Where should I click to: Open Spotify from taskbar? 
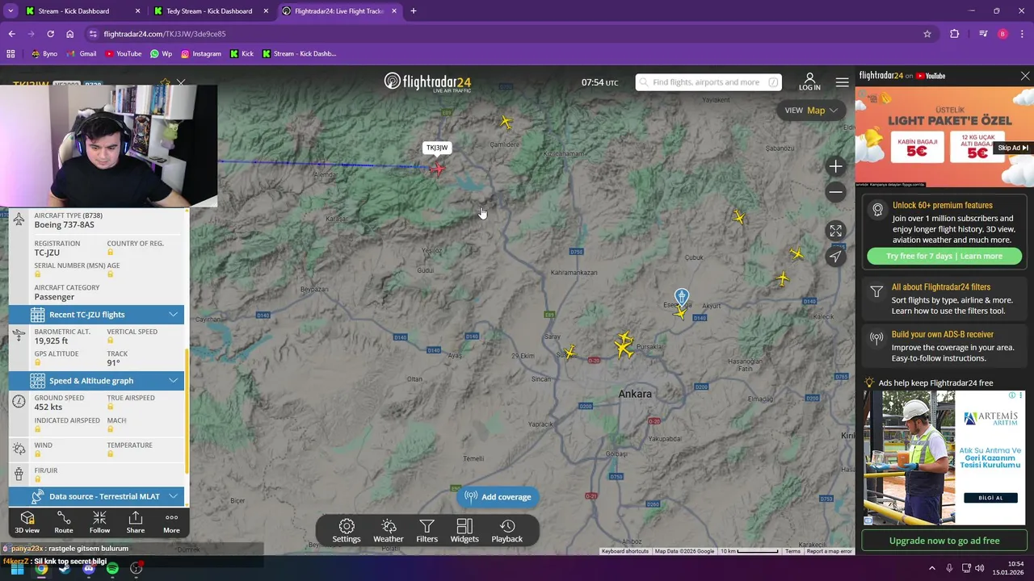point(112,568)
